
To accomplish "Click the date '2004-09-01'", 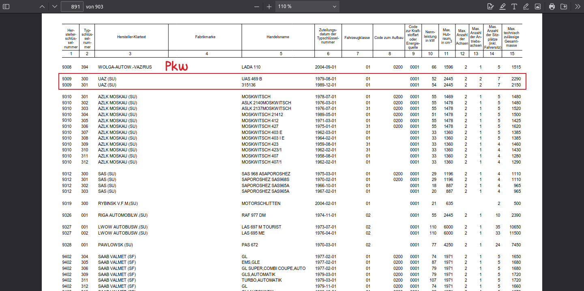I will (326, 67).
